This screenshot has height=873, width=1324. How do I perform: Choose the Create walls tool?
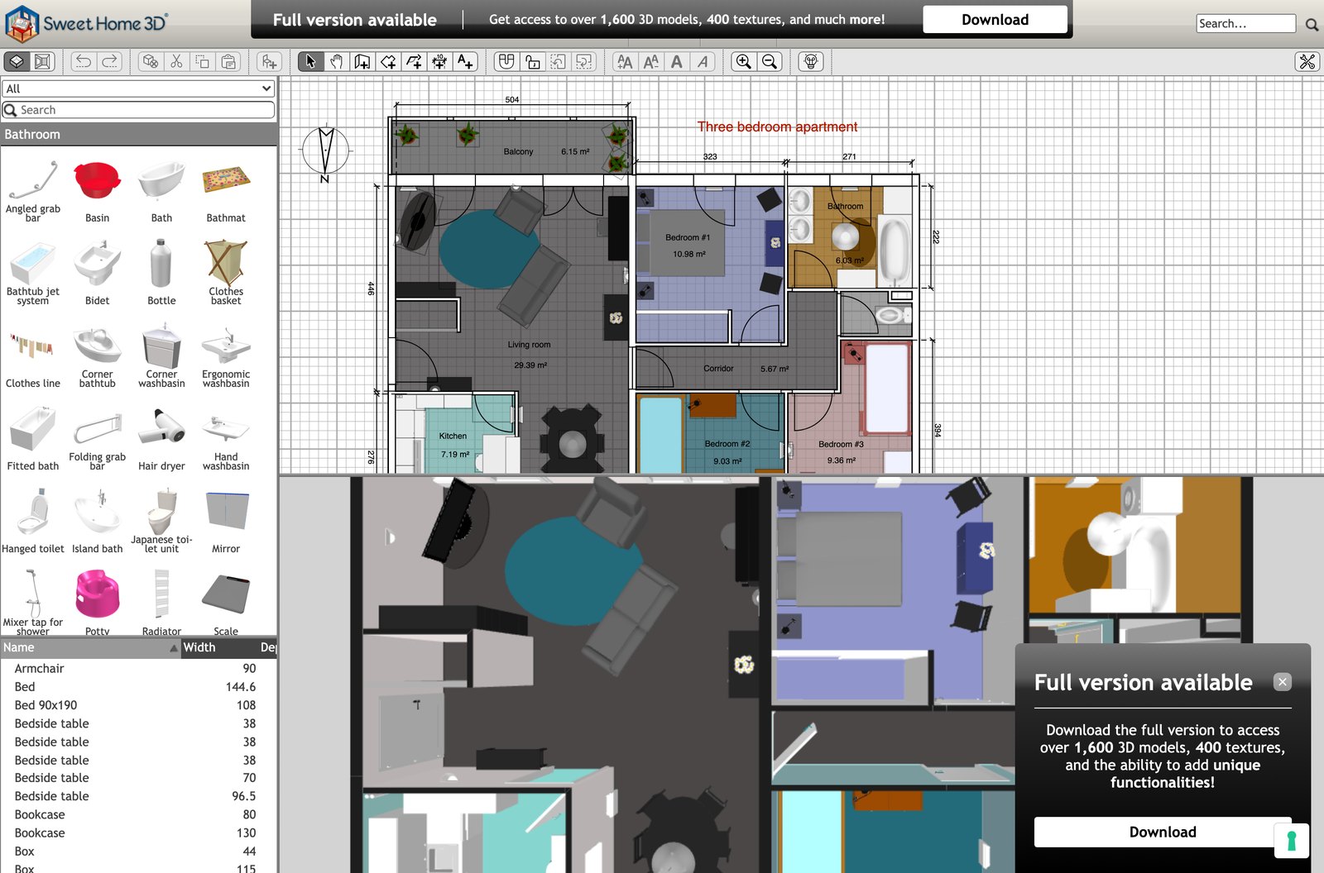point(362,61)
